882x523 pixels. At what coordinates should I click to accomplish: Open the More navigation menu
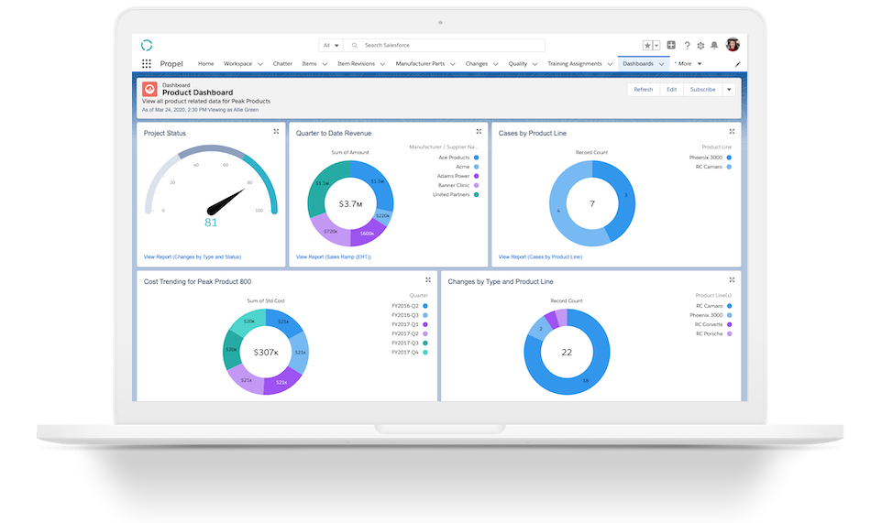tap(689, 64)
